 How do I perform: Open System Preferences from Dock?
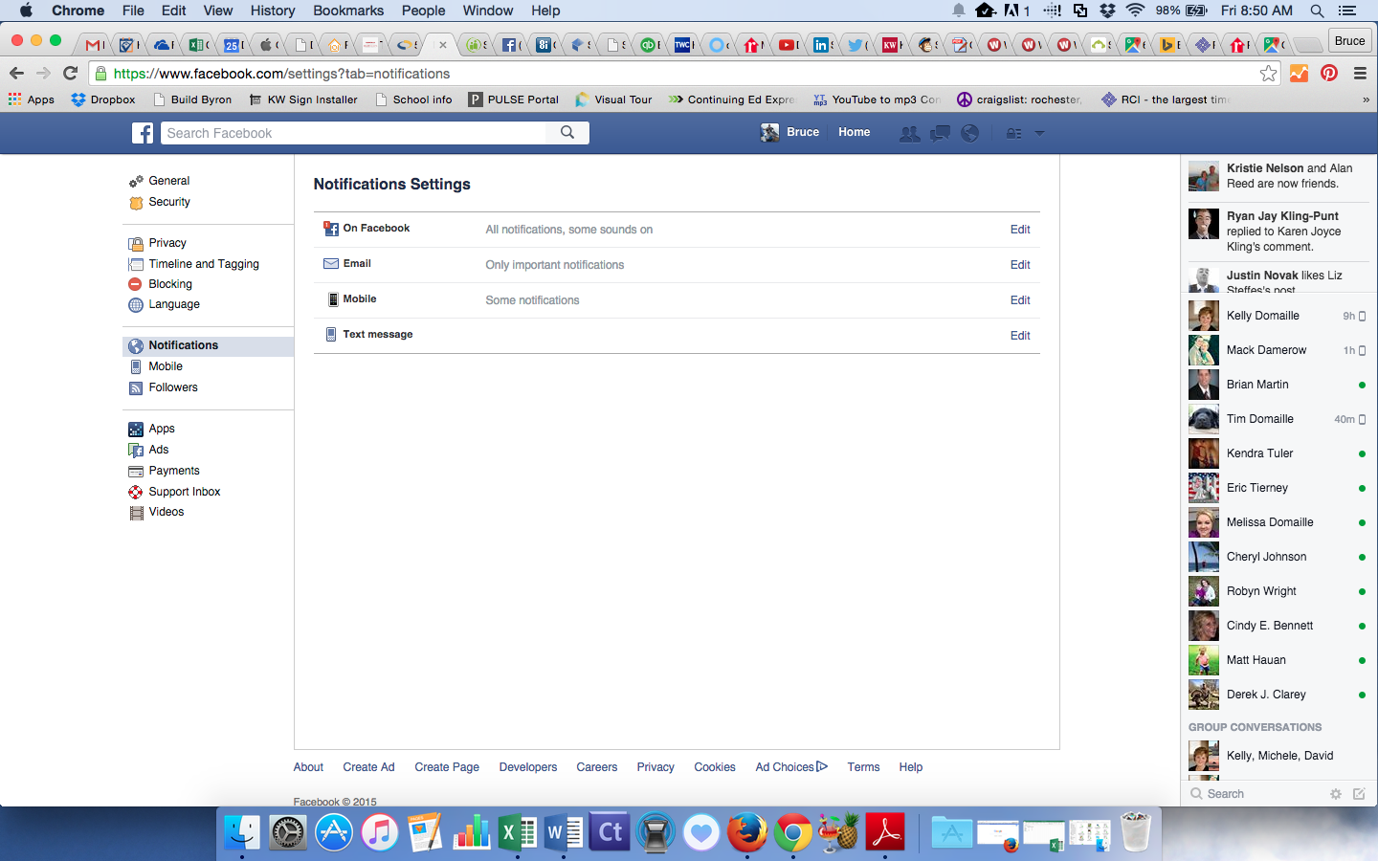coord(287,832)
